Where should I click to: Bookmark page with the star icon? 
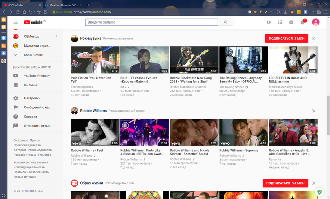pos(39,12)
